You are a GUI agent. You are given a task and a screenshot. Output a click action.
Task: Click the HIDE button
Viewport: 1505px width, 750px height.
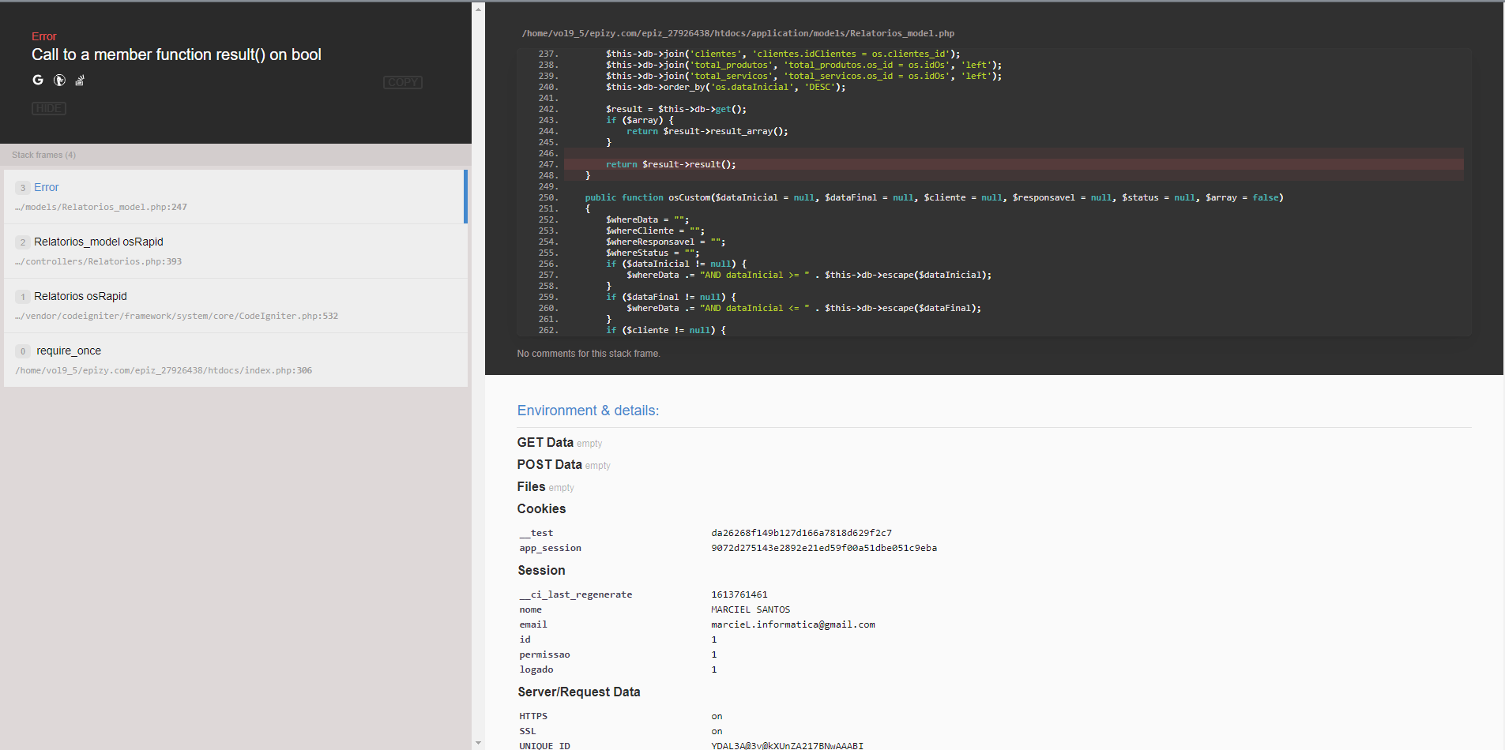(x=48, y=108)
